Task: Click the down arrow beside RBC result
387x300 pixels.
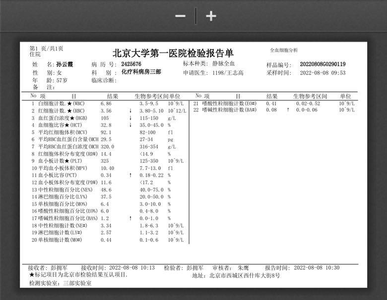Action: 130,111
